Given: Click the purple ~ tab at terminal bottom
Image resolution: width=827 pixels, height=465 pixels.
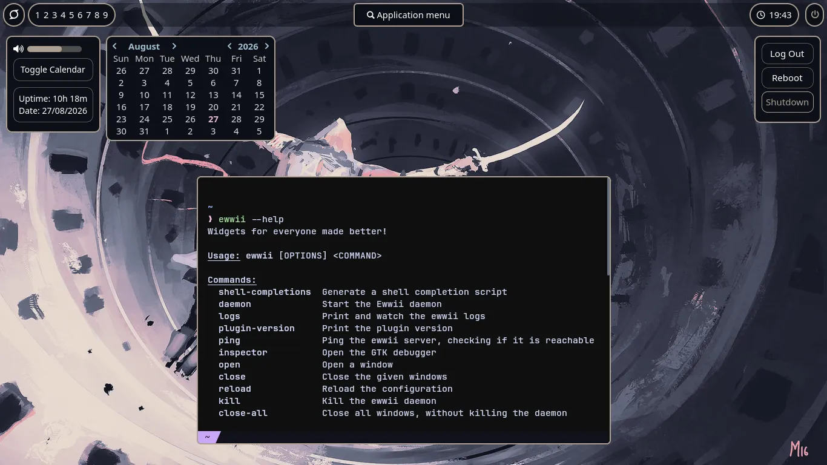Looking at the screenshot, I should pyautogui.click(x=208, y=437).
